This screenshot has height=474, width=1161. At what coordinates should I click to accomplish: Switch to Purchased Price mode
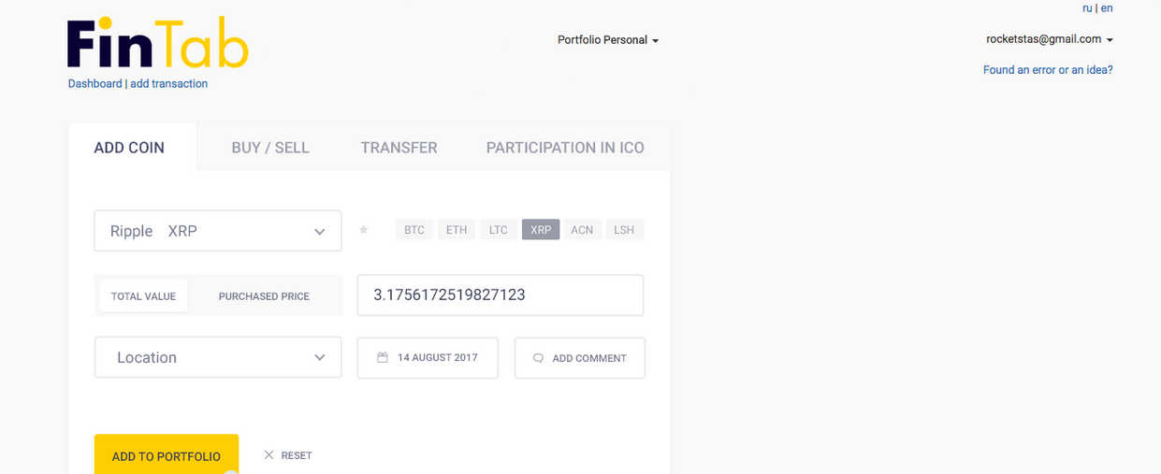pos(264,296)
